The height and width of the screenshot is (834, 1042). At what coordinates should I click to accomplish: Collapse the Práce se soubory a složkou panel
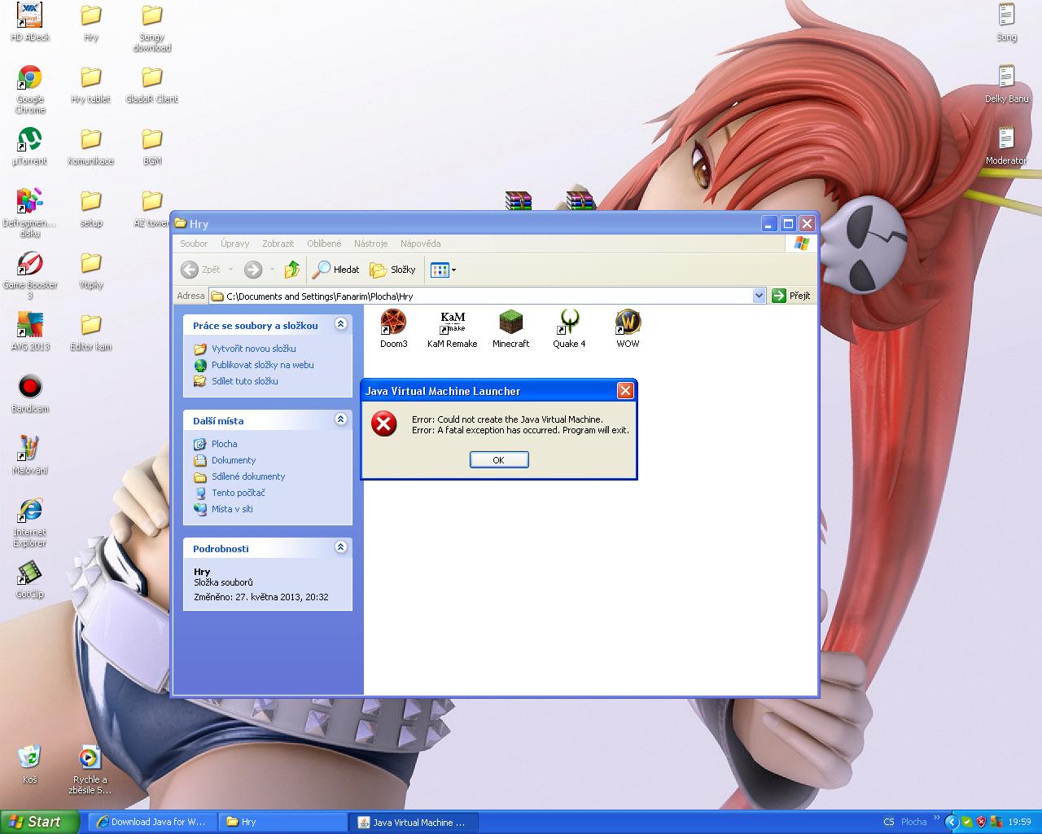[x=341, y=324]
